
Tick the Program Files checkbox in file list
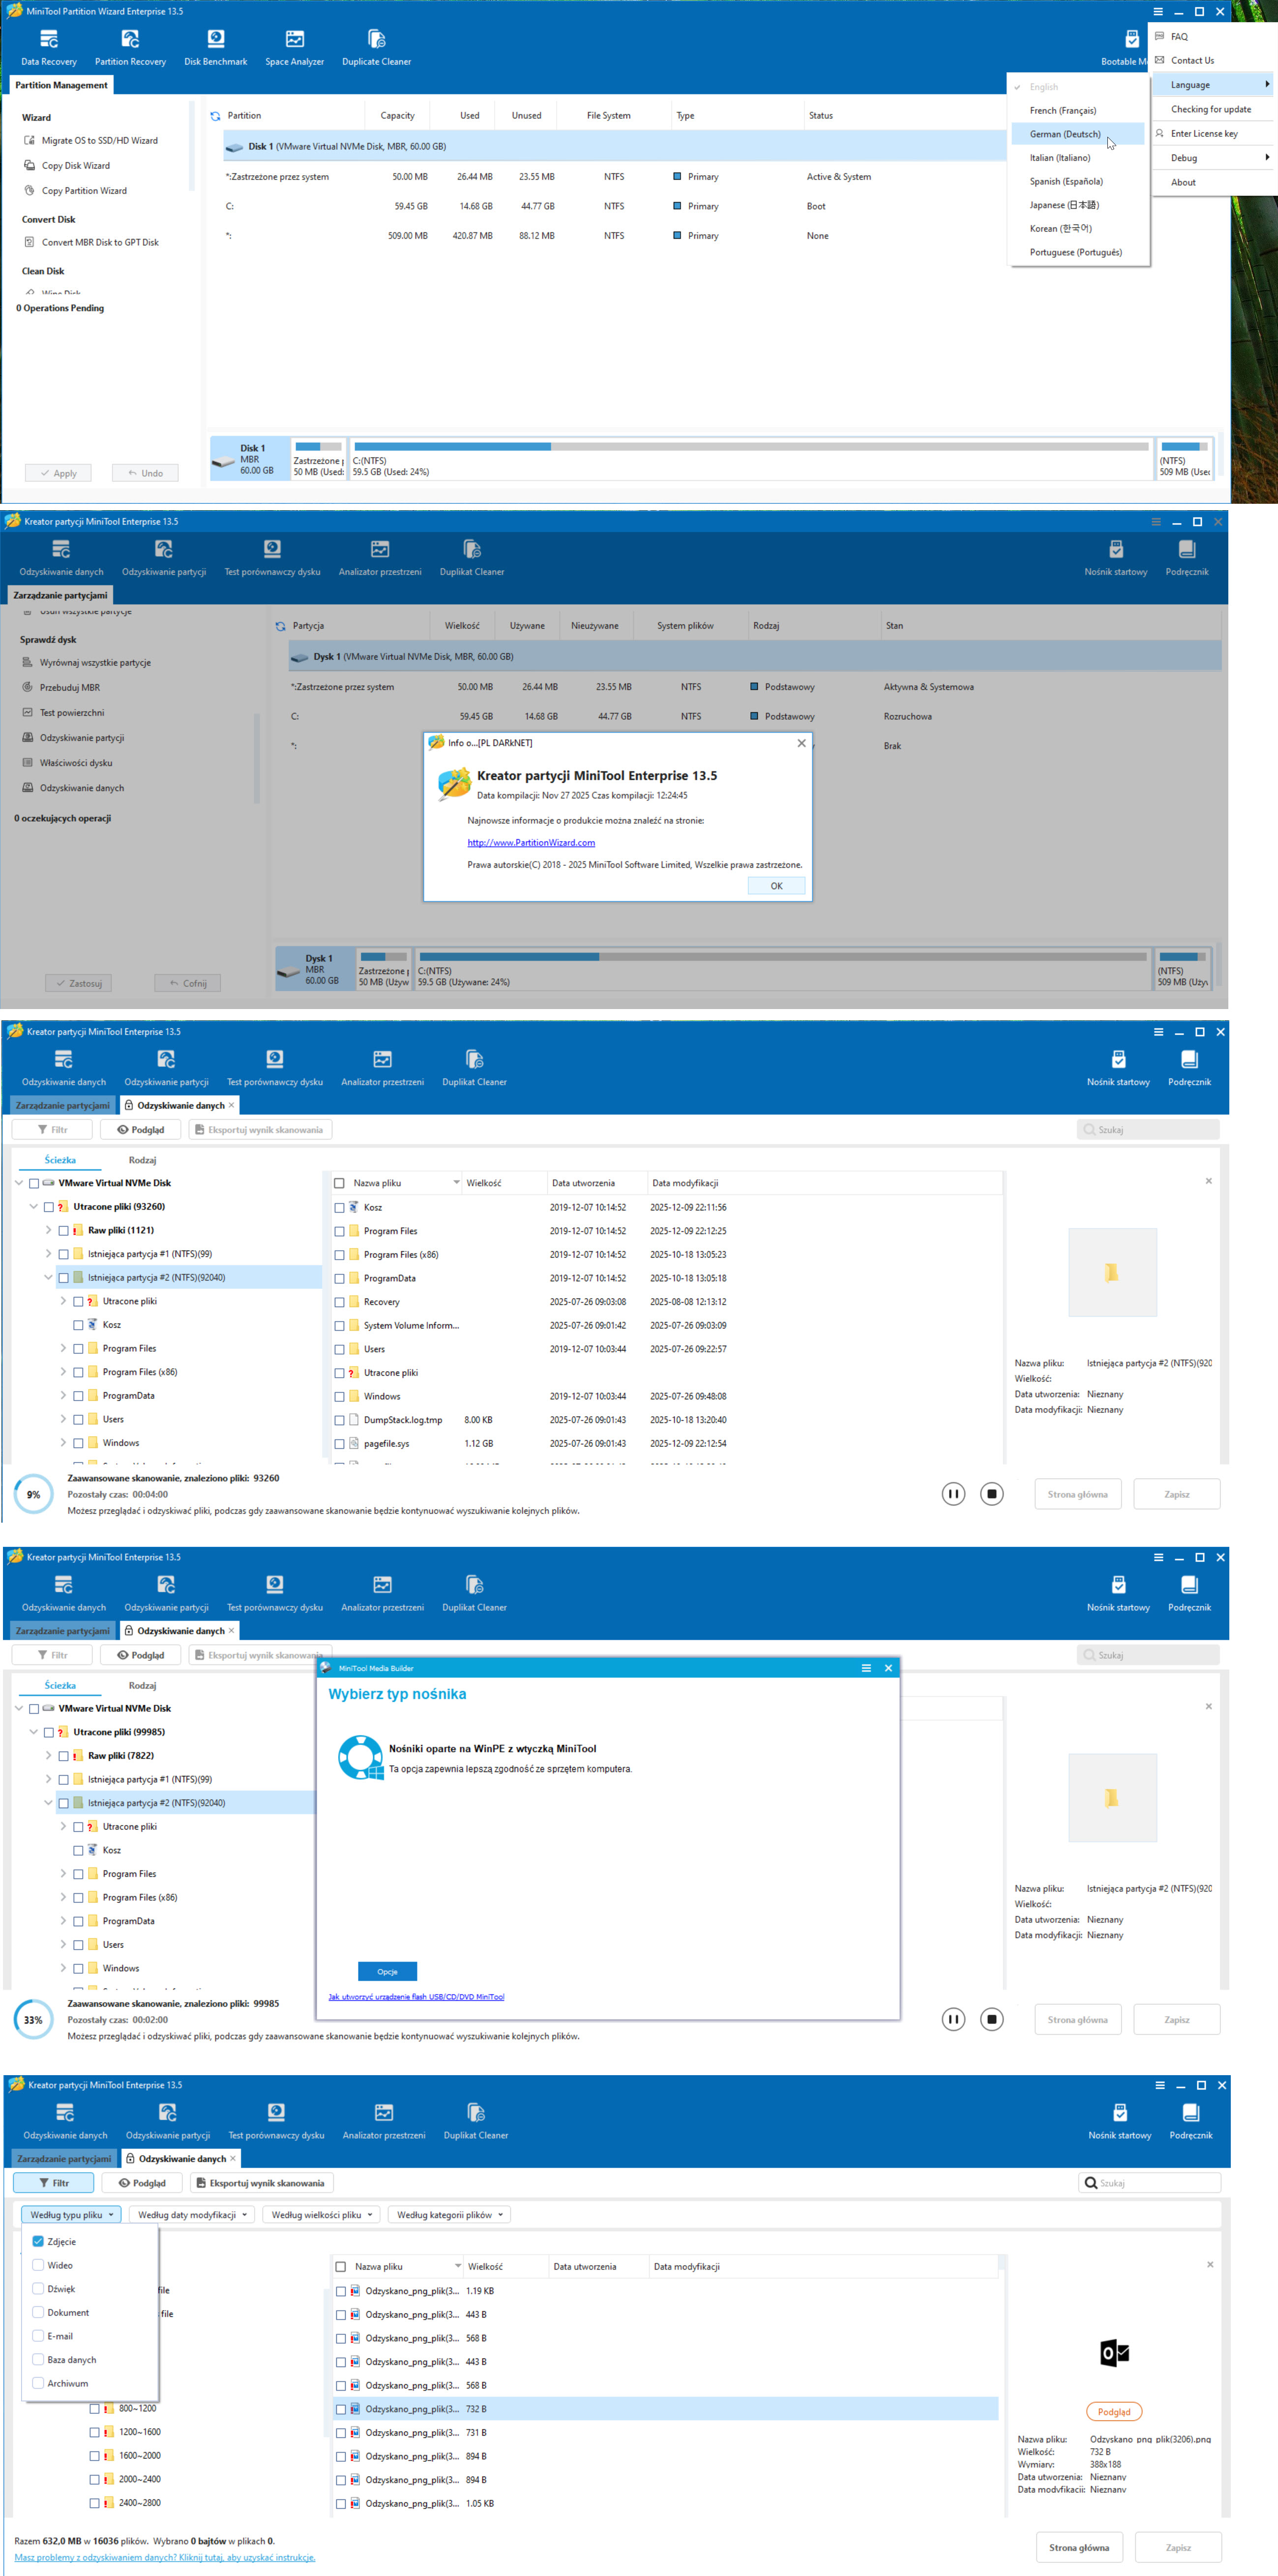click(x=340, y=1231)
